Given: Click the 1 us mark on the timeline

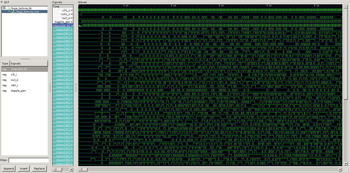Looking at the screenshot, I should click(126, 6).
